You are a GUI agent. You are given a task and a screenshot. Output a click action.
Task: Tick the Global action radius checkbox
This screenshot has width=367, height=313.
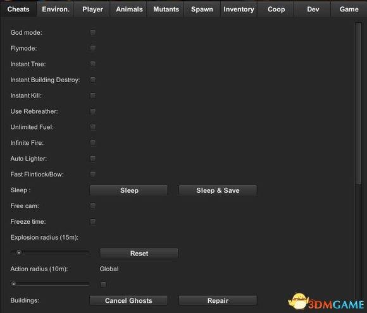[x=103, y=285]
